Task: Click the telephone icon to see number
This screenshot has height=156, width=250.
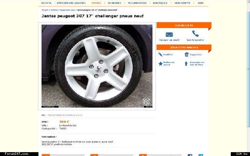Action: (195, 34)
